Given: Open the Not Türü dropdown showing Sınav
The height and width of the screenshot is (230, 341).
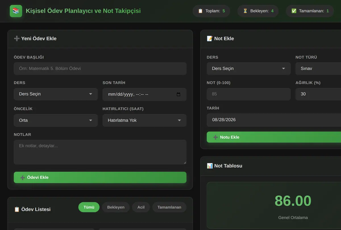Looking at the screenshot, I should click(x=318, y=68).
